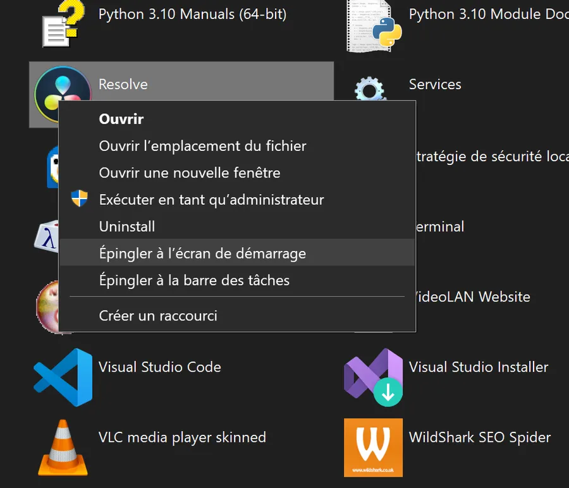Click the VideoLAN Website label
This screenshot has width=569, height=488.
[473, 297]
